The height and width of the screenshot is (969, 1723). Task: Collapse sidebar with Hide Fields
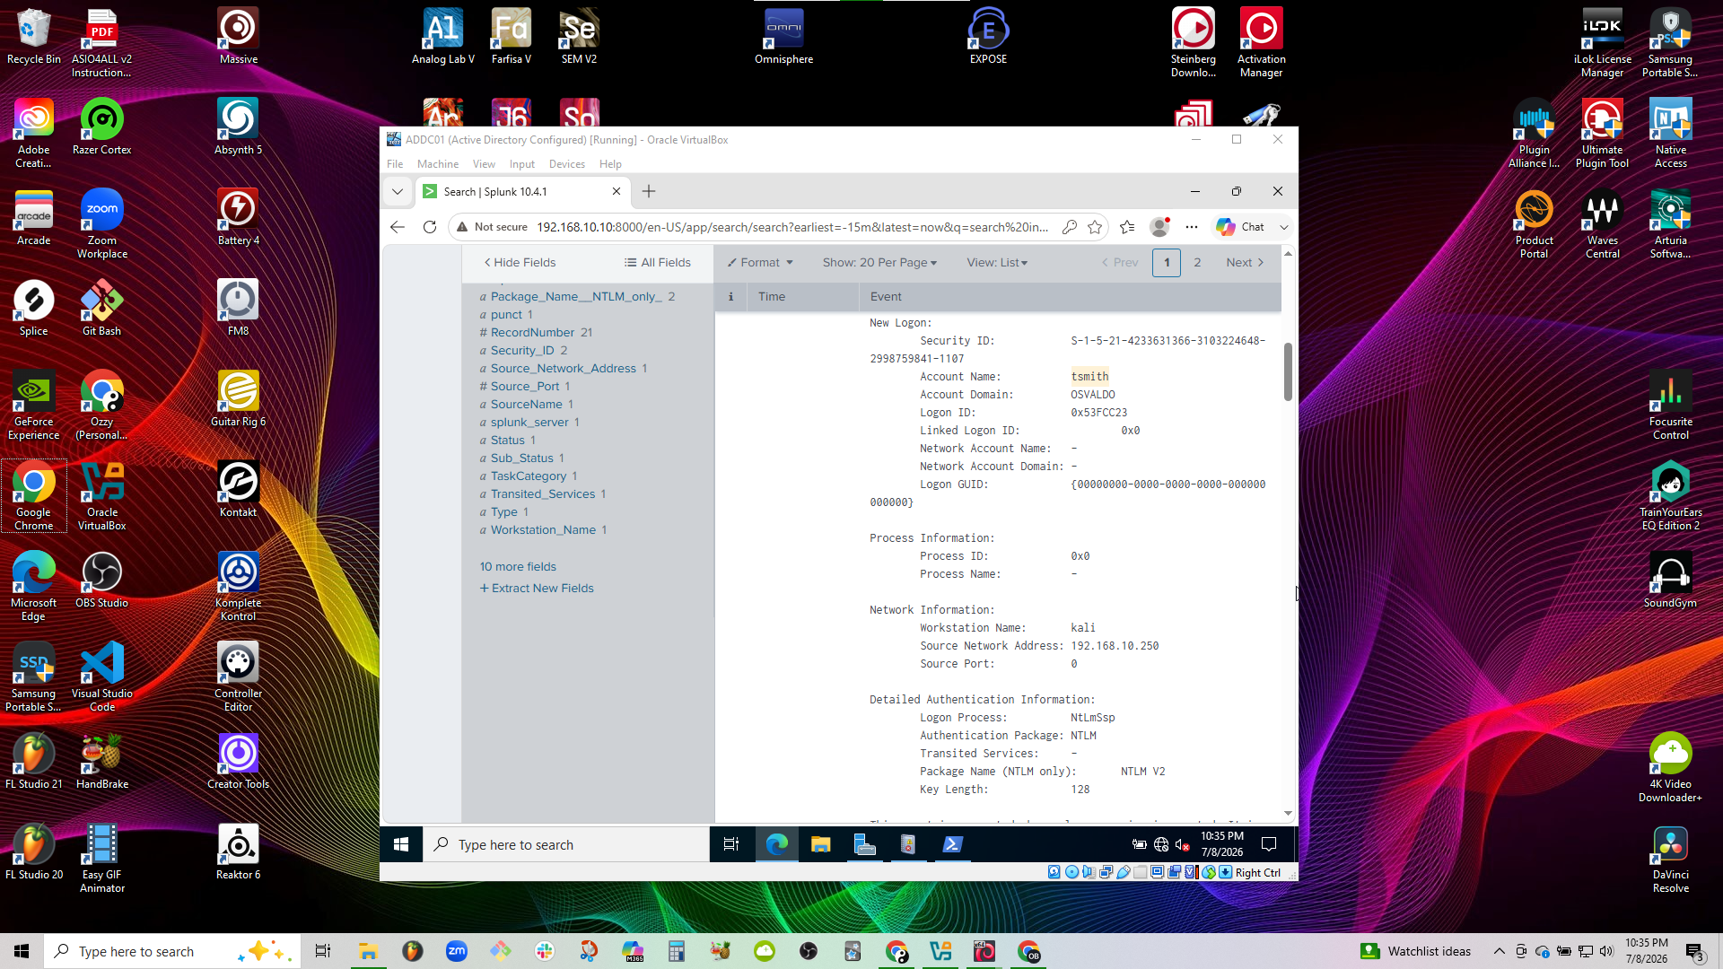coord(520,262)
